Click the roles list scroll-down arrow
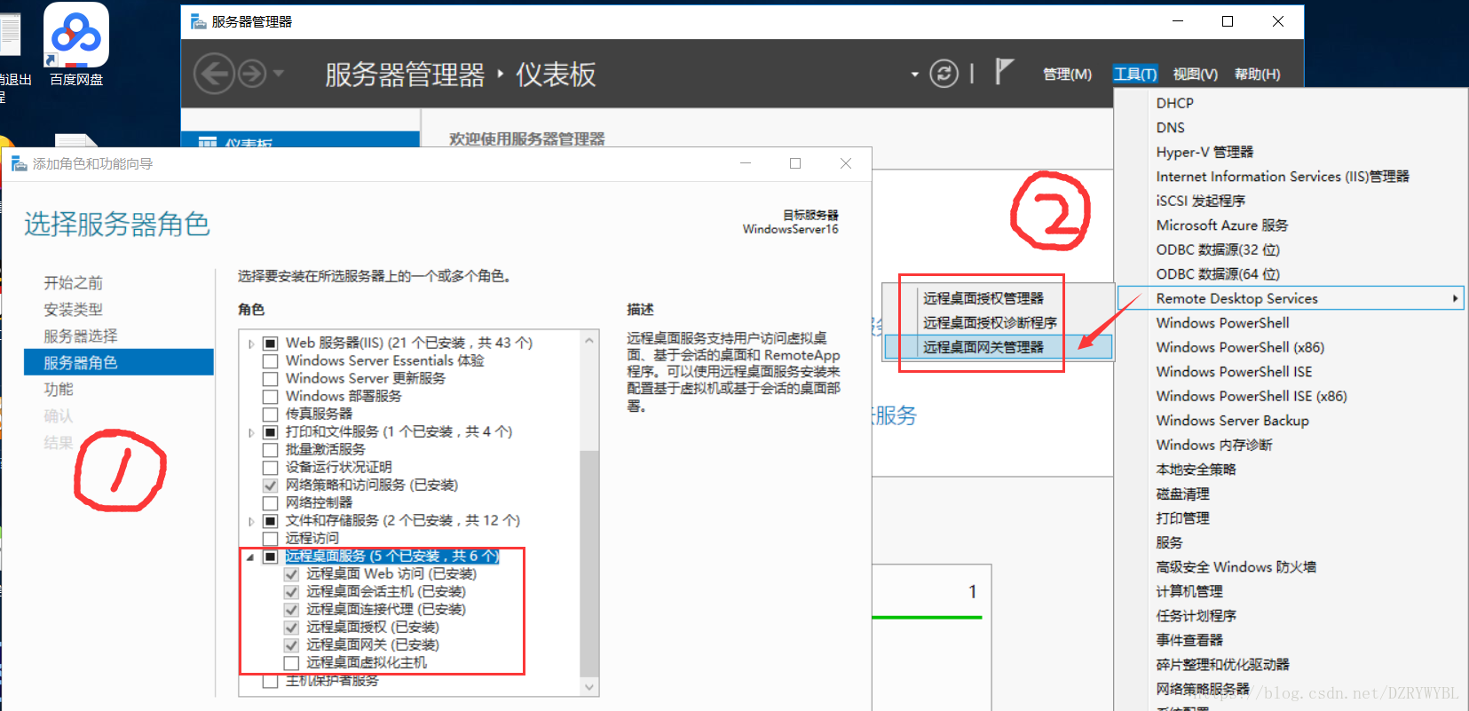Screen dimensions: 1469x711 pos(589,686)
